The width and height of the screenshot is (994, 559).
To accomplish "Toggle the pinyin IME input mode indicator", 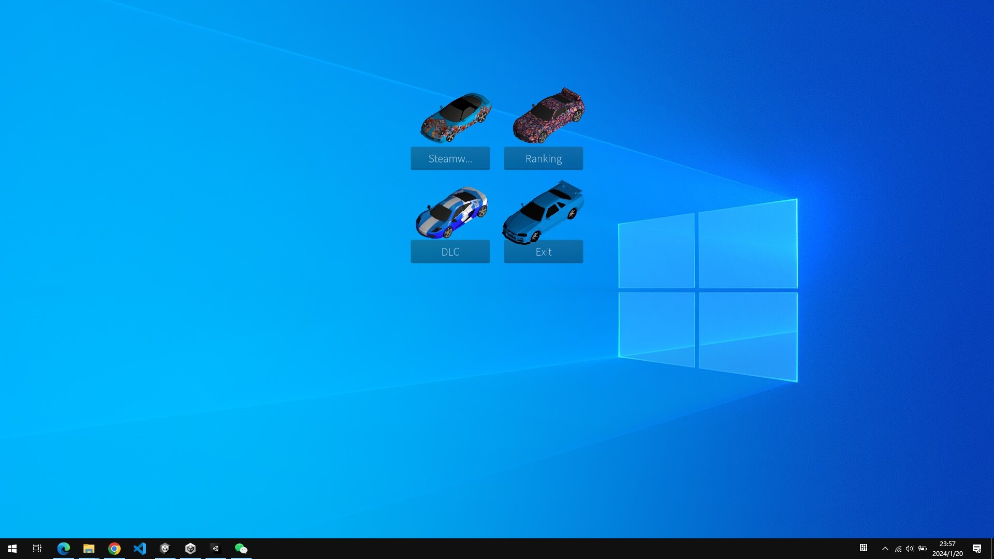I will [864, 549].
